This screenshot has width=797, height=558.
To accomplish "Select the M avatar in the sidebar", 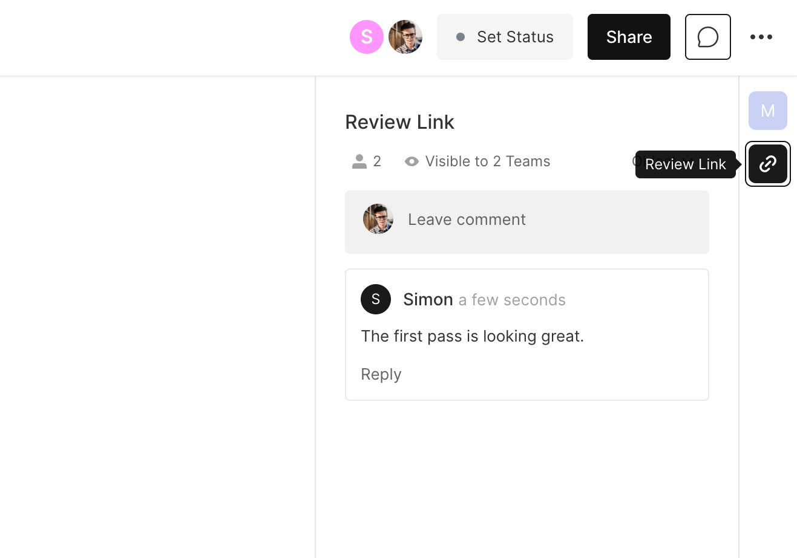I will point(767,111).
